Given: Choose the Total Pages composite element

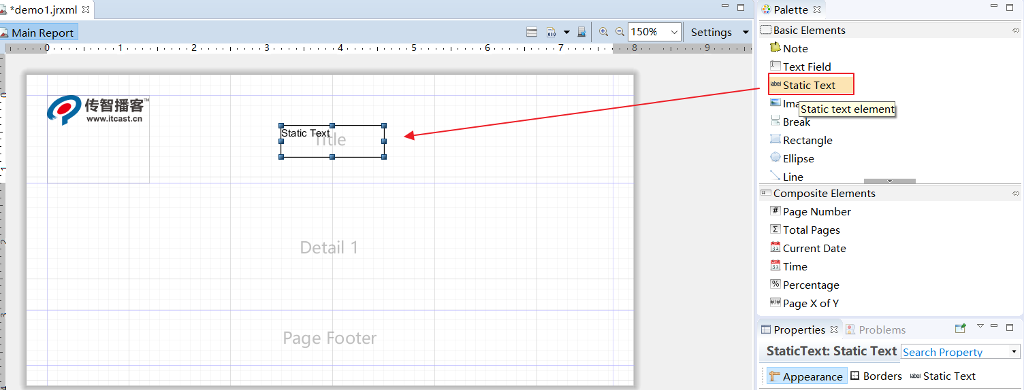Looking at the screenshot, I should pyautogui.click(x=805, y=230).
